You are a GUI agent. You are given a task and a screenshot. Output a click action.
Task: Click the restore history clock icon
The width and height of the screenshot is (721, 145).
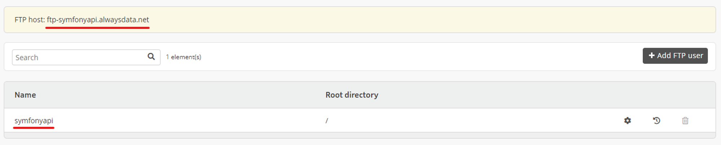tap(656, 120)
